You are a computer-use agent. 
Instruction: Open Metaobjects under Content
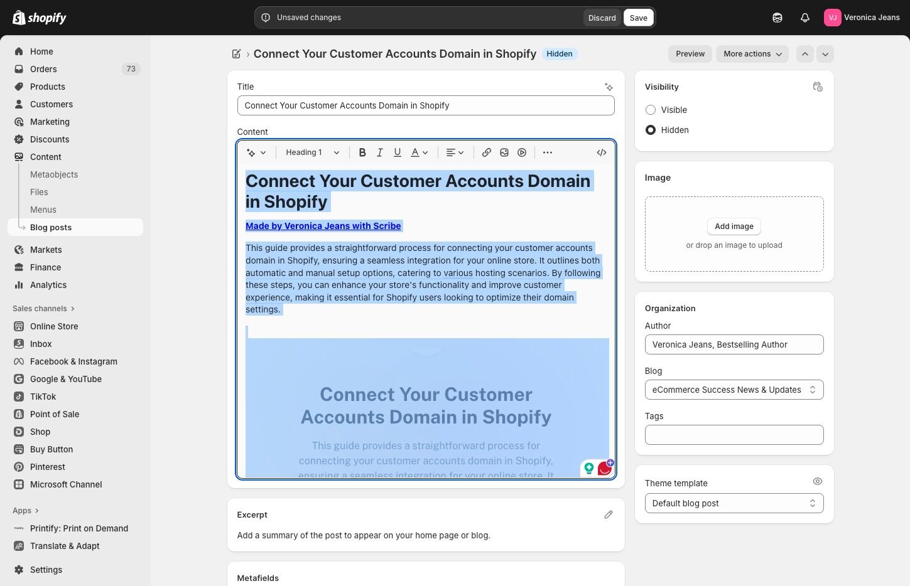[54, 174]
